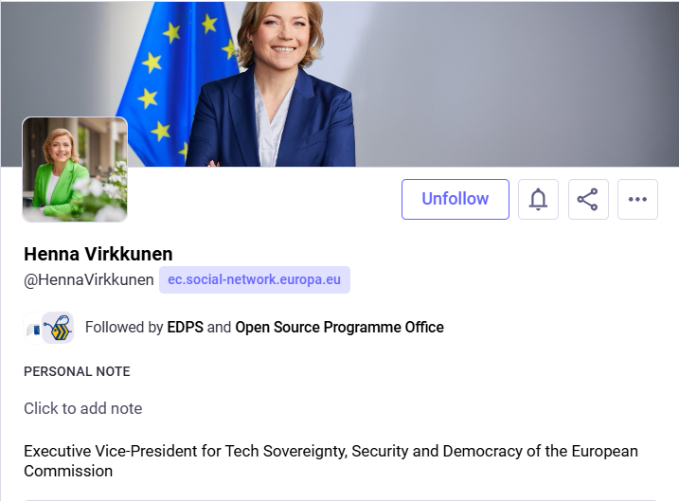This screenshot has height=501, width=679.
Task: Click the partially hidden EDPS follower avatar
Action: (x=31, y=328)
